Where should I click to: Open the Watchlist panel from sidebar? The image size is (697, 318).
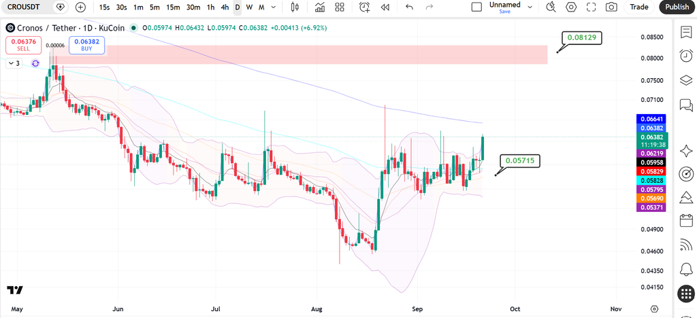[686, 32]
